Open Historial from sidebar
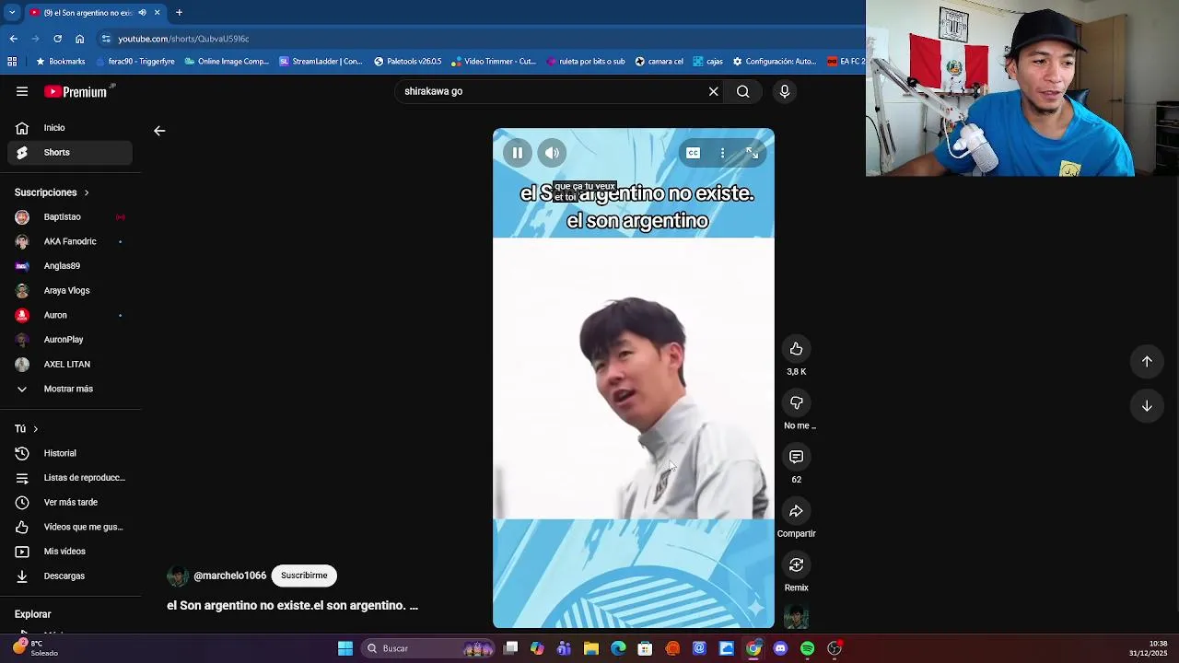The width and height of the screenshot is (1179, 663). pyautogui.click(x=70, y=454)
